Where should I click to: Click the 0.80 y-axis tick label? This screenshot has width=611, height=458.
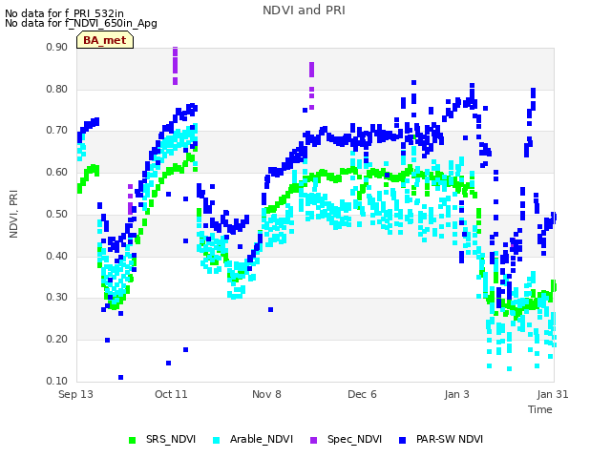[57, 89]
